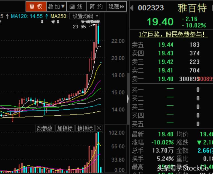Click the 涨幅 value -10.02%

(162, 142)
